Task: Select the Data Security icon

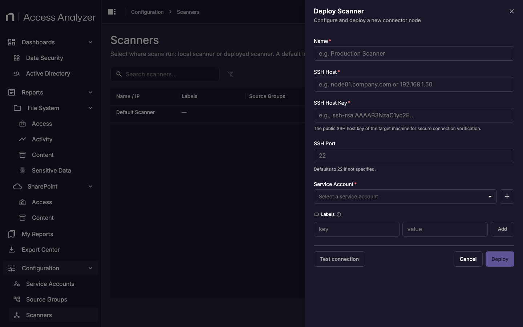Action: point(16,58)
